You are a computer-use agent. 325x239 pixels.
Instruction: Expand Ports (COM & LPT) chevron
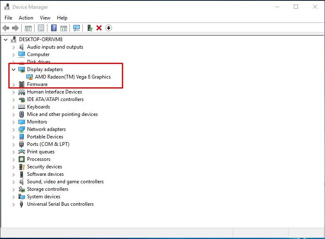(13, 145)
